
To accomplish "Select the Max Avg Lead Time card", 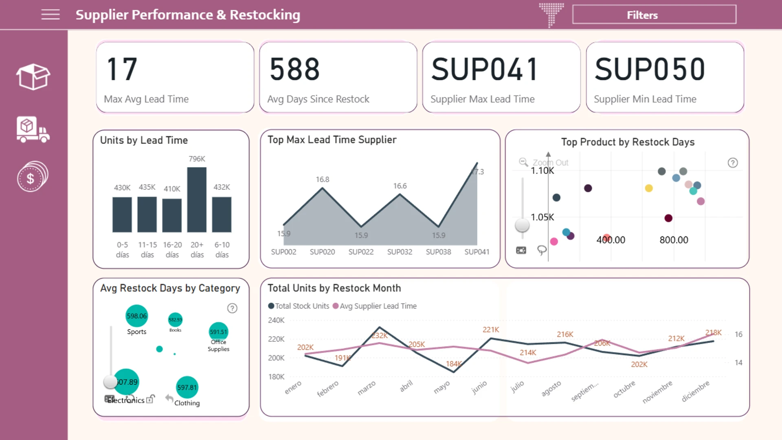I will pos(175,77).
